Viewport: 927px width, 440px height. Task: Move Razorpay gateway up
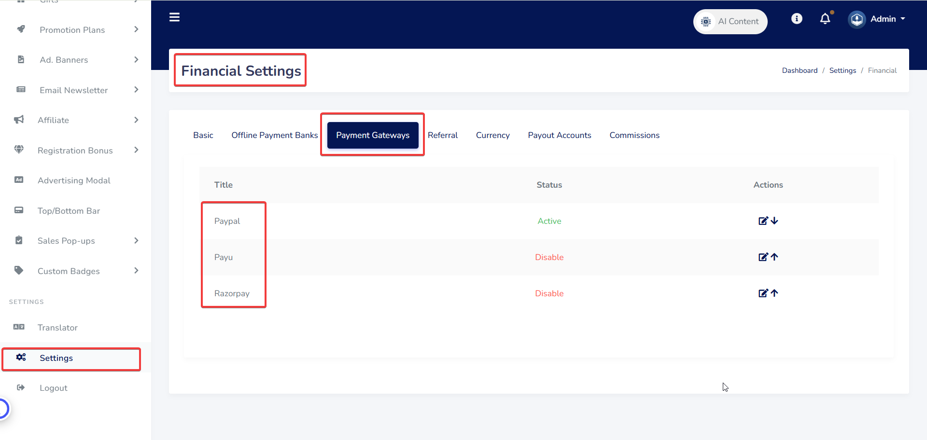click(x=774, y=293)
